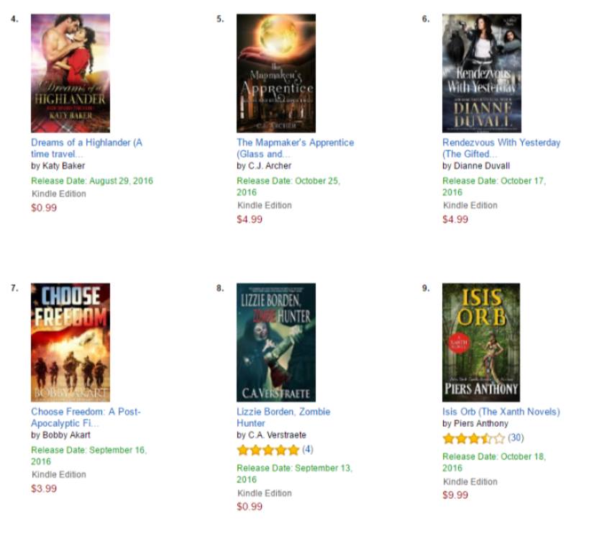Open star rating for Lizzie Borden book
Viewport: 607px width, 537px height.
click(x=268, y=450)
